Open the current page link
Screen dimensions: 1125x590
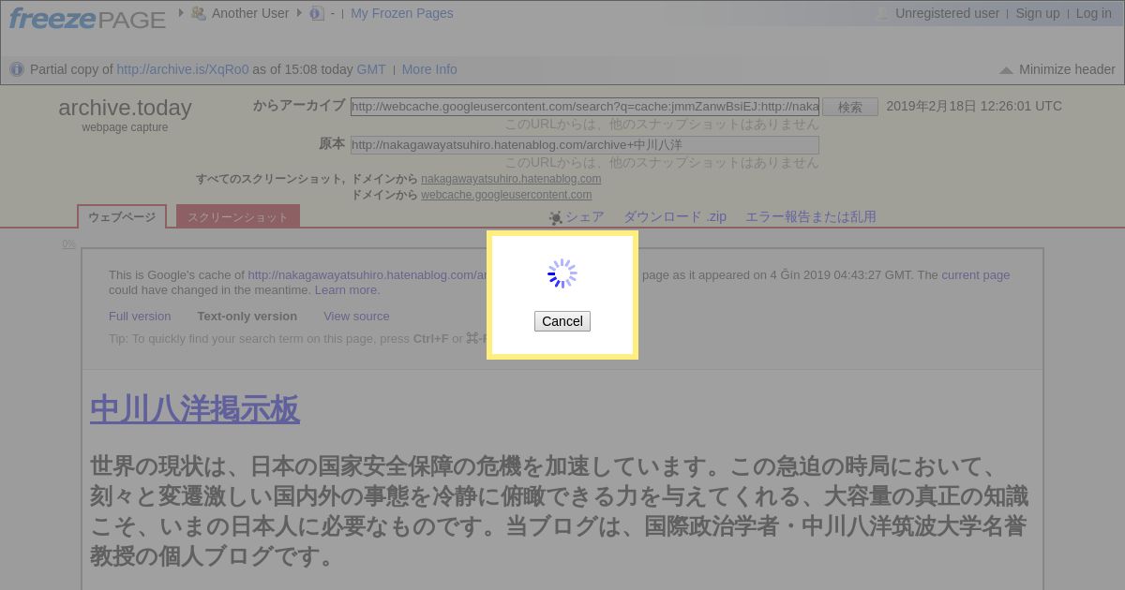click(x=976, y=275)
